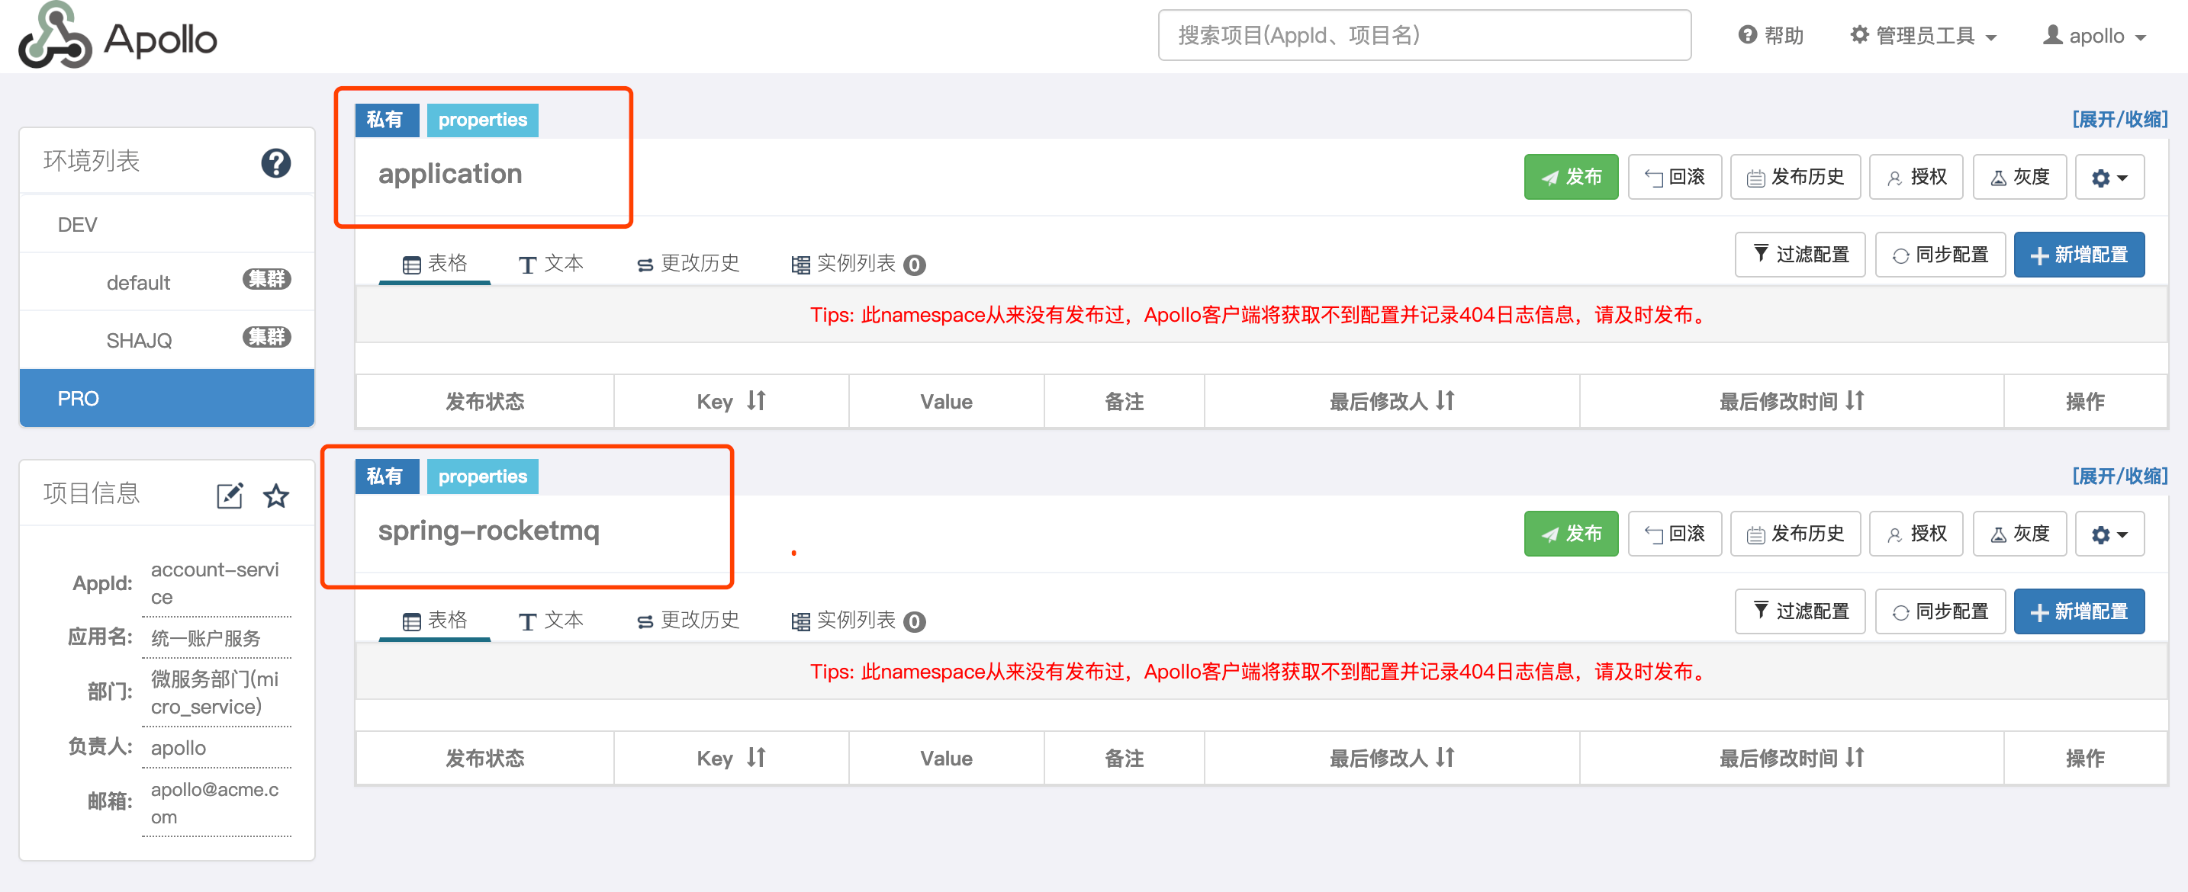Select the PRO environment
Screen dimensions: 2188x892
(166, 398)
